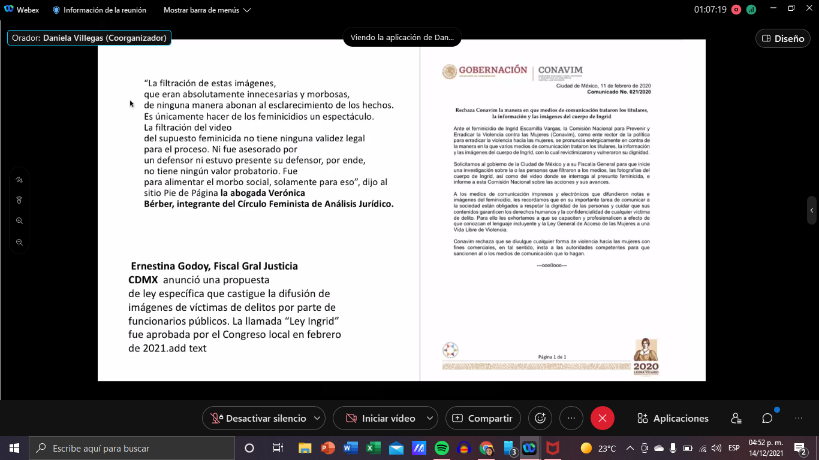Open the Windows Start menu
819x460 pixels.
click(14, 448)
